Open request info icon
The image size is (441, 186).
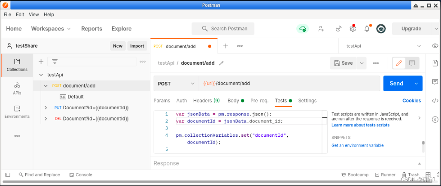(x=435, y=120)
